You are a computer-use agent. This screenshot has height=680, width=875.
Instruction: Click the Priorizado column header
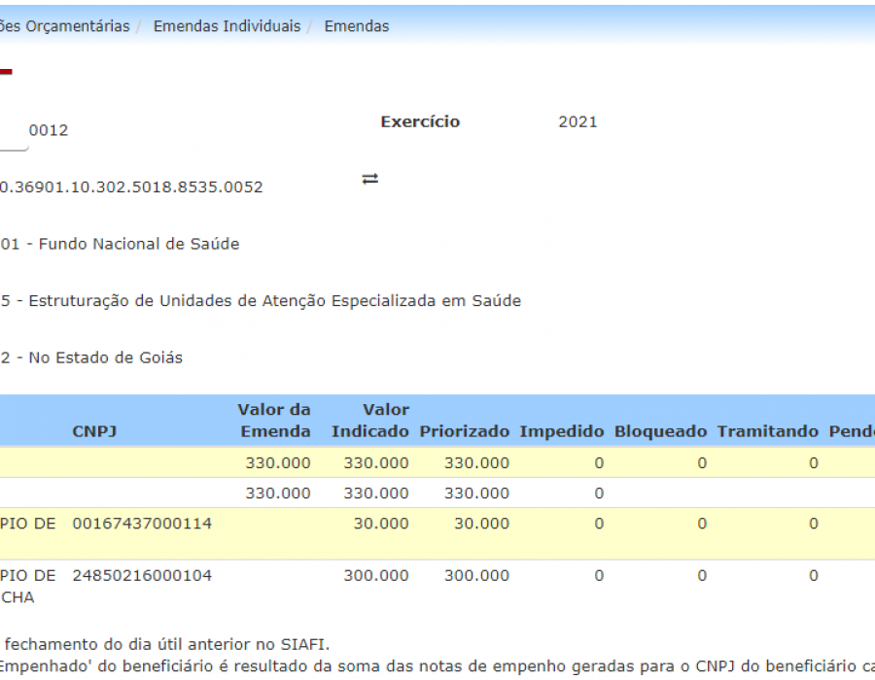pos(465,431)
